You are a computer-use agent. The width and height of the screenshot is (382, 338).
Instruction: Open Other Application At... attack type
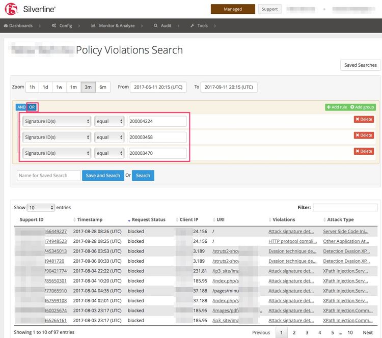tap(346, 241)
